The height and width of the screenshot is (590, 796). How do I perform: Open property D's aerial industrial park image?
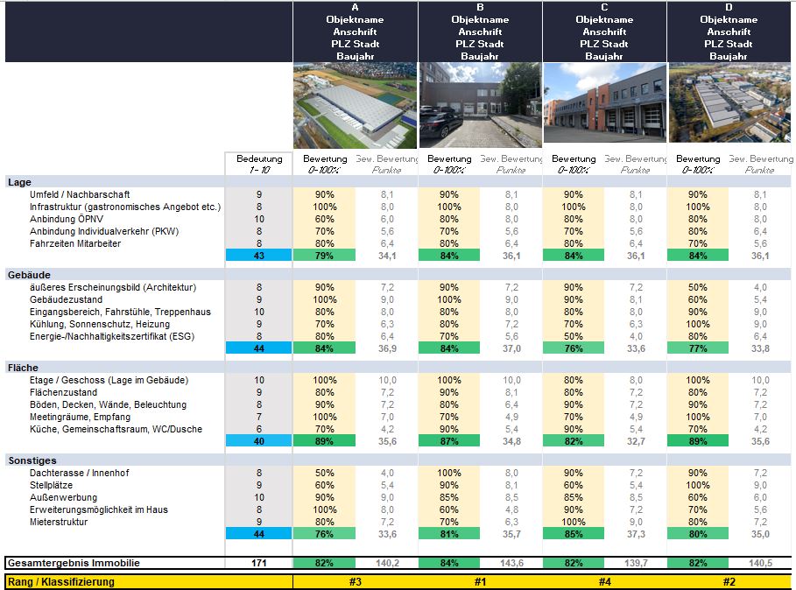[x=730, y=102]
